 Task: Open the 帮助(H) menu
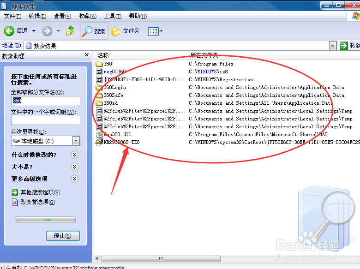click(x=138, y=16)
